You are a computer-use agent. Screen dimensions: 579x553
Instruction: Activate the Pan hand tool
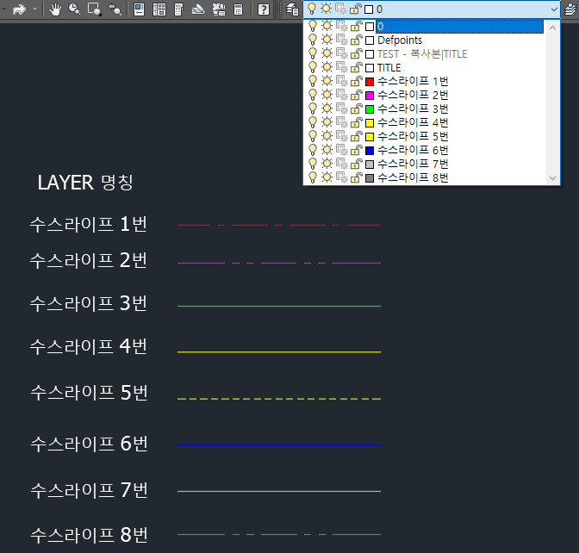[x=55, y=9]
